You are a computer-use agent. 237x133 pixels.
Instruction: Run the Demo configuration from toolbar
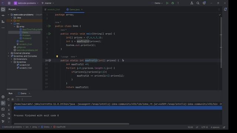167,3
